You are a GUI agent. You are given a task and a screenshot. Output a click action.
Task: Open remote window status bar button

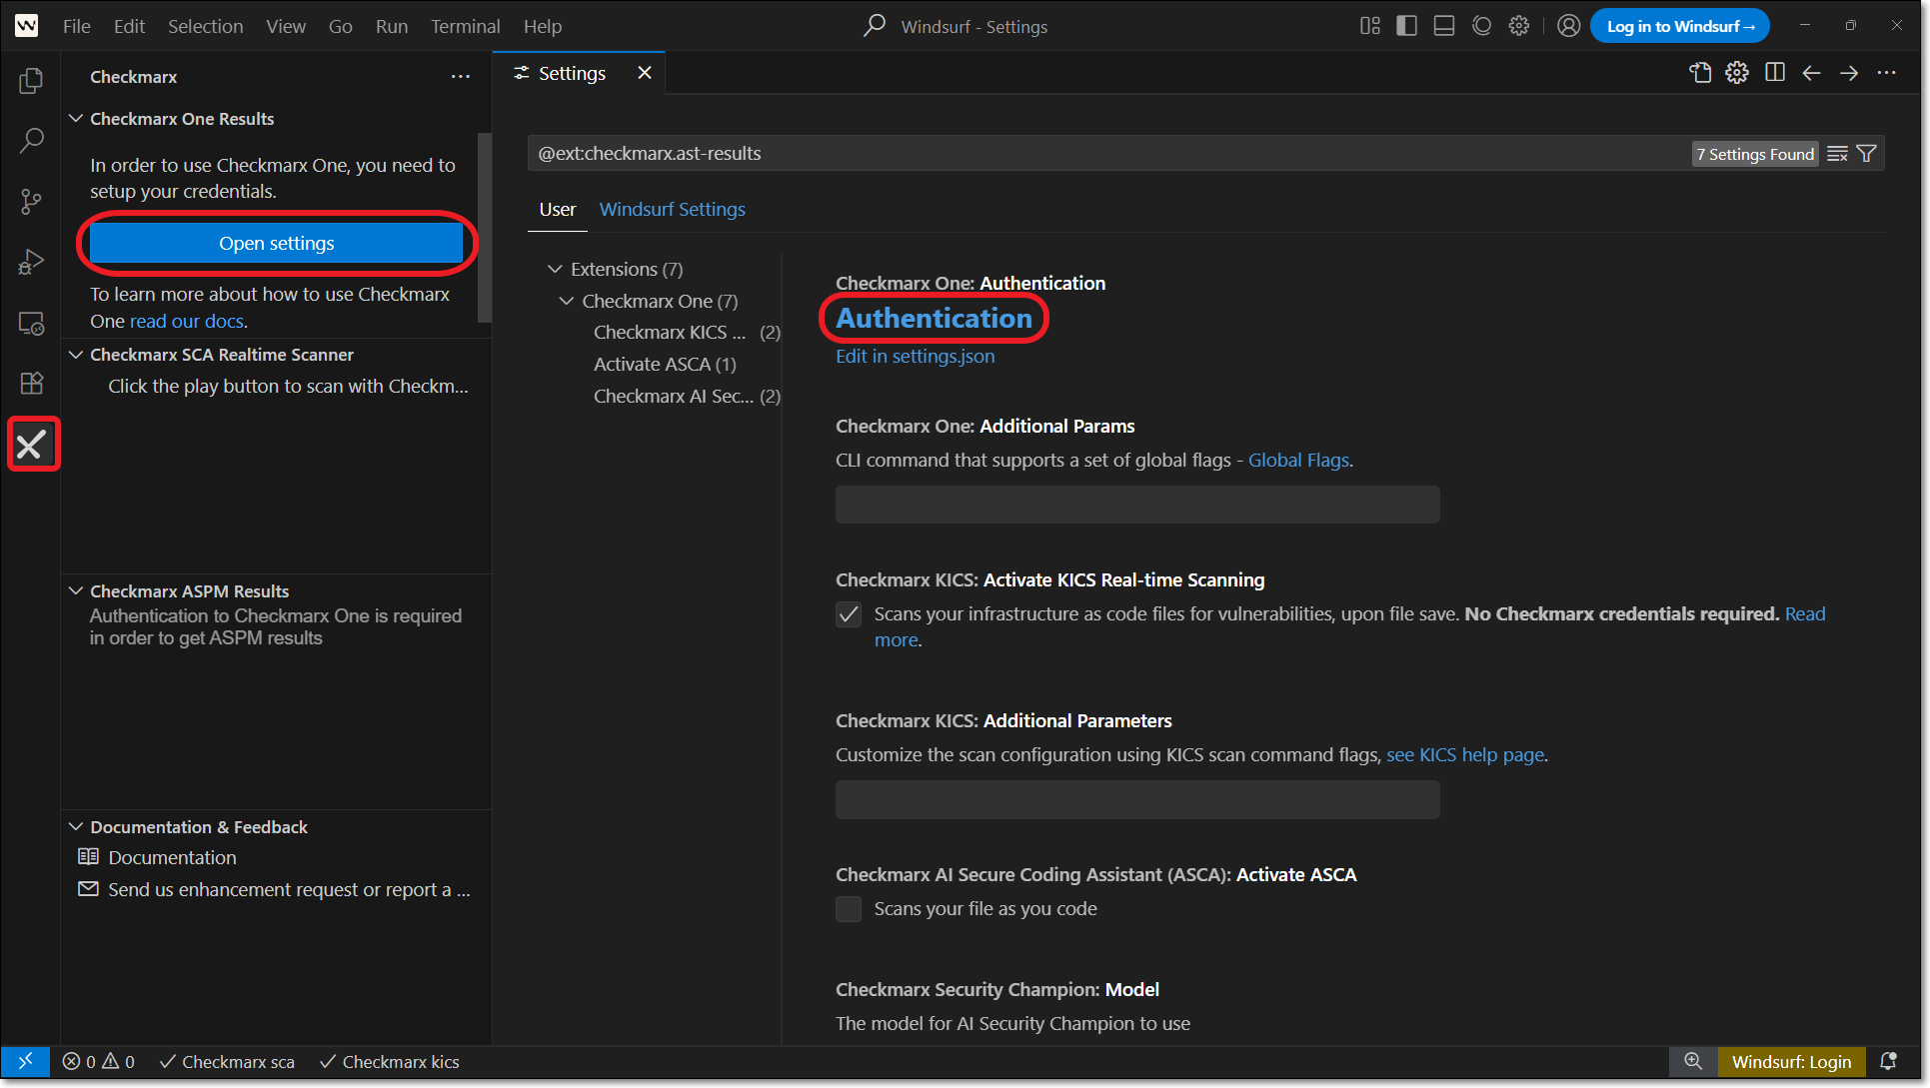(25, 1061)
